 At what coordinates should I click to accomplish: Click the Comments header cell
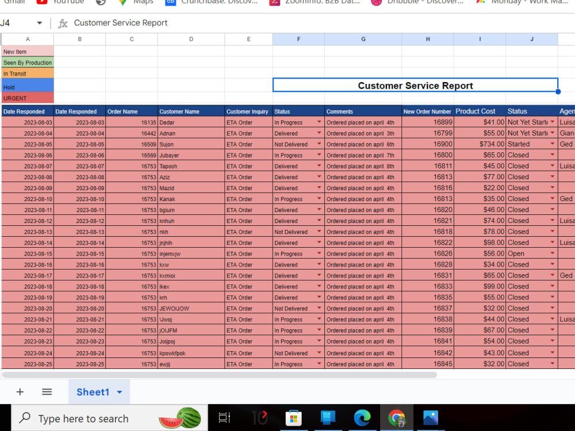coord(363,111)
